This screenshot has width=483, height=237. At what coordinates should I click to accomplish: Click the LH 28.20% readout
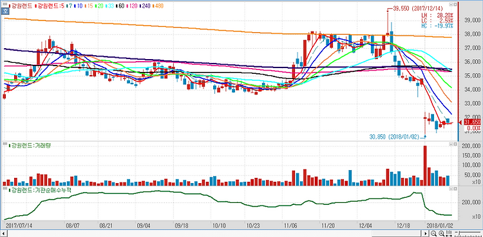[437, 15]
